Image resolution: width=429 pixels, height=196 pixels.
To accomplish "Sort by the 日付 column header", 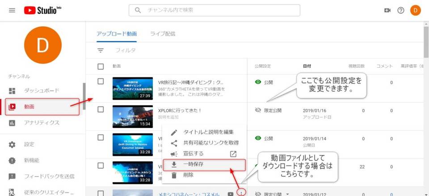I will tap(307, 66).
